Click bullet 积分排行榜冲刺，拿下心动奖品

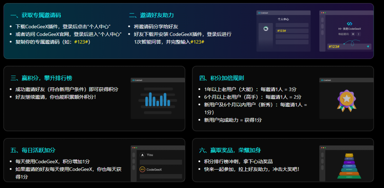[239, 162]
